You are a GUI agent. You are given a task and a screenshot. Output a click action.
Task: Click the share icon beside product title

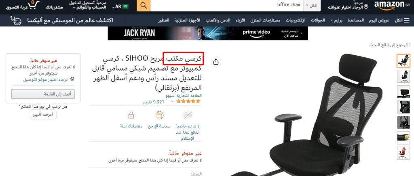(216, 62)
